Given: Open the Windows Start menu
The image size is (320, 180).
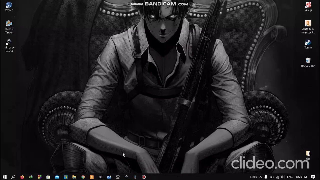Looking at the screenshot, I should [4, 177].
